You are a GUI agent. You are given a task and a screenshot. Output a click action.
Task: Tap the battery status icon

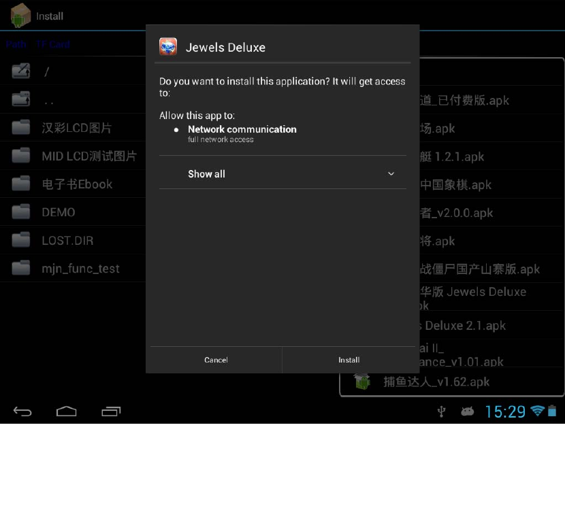552,411
